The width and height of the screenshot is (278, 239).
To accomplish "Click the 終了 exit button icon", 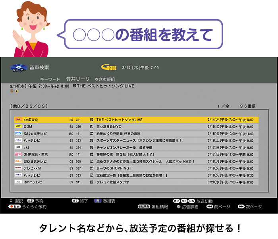I will (75, 201).
